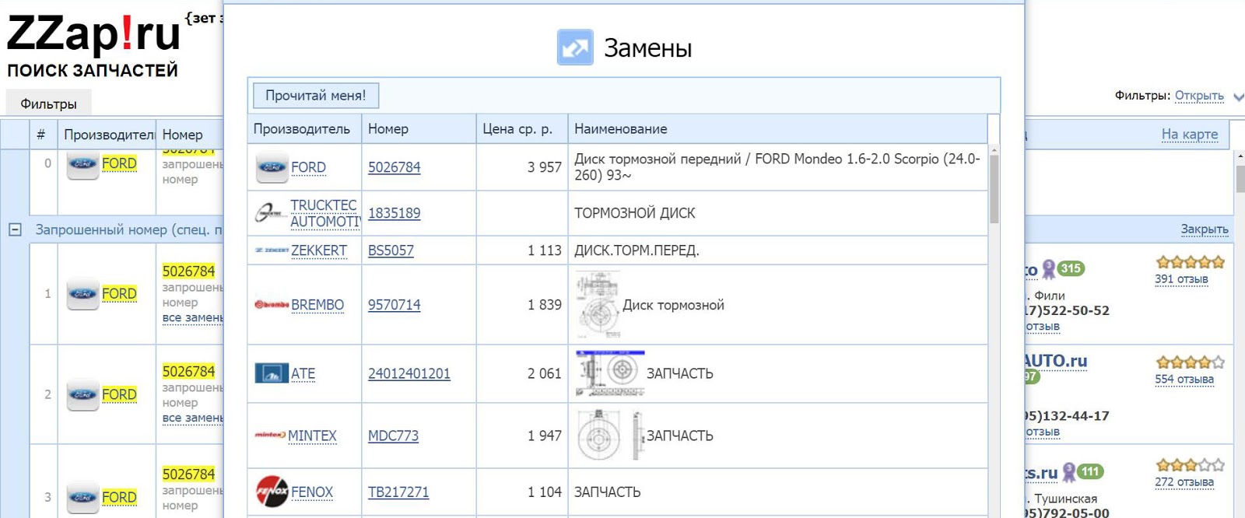Image resolution: width=1245 pixels, height=518 pixels.
Task: Click the Замены swap arrows icon
Action: (575, 47)
